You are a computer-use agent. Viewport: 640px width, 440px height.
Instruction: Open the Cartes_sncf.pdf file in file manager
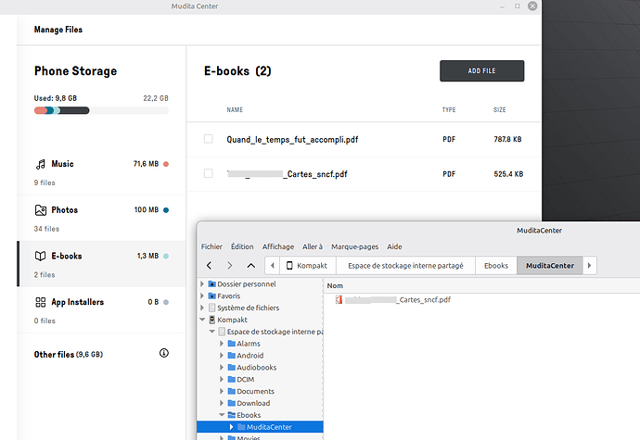[399, 300]
